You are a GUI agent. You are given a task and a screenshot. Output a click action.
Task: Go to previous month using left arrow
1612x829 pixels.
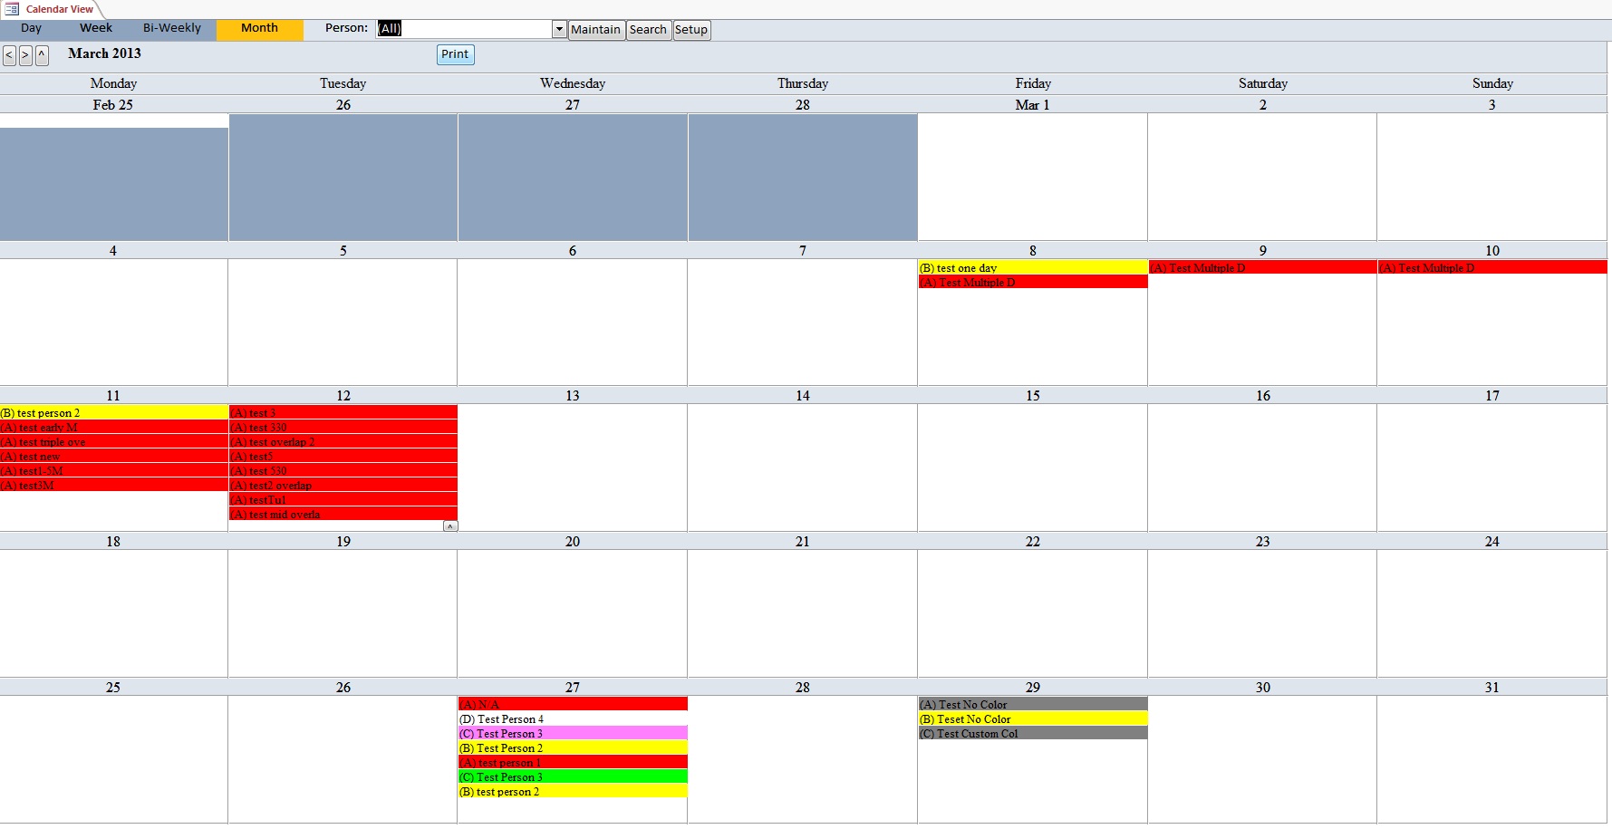pyautogui.click(x=8, y=55)
